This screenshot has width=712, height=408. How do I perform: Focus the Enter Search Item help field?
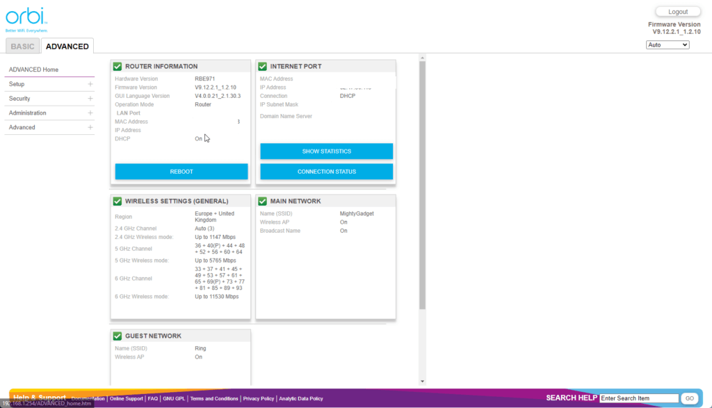click(638, 398)
